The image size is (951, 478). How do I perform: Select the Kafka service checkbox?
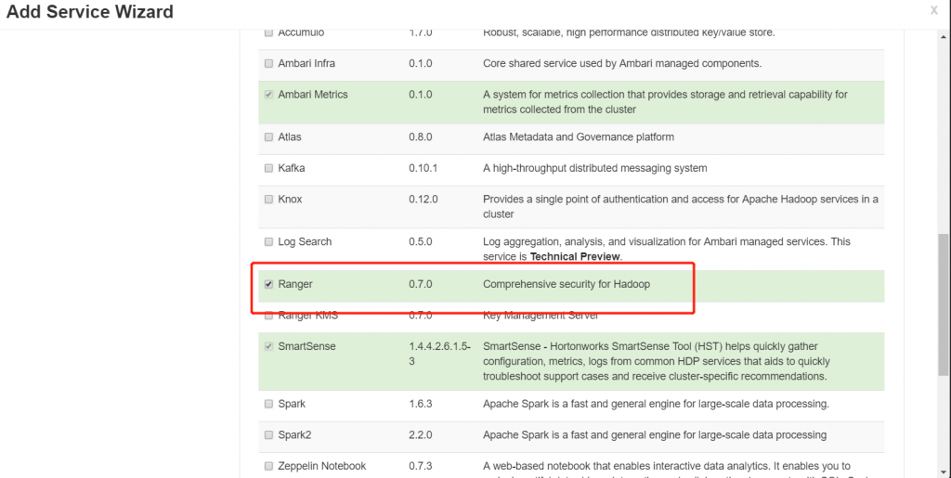[x=268, y=168]
